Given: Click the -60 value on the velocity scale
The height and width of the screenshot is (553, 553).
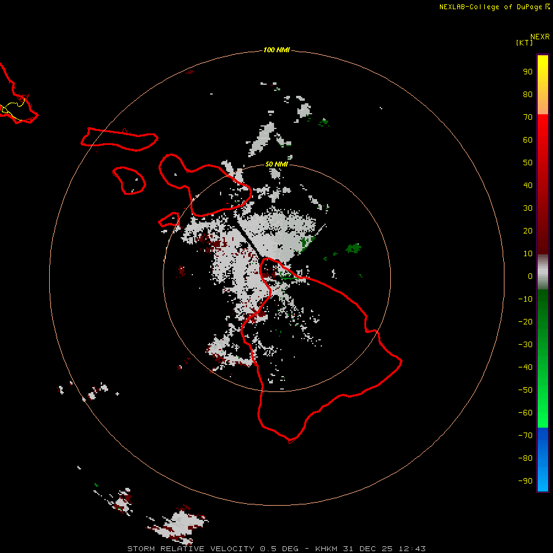Looking at the screenshot, I should pos(525,413).
